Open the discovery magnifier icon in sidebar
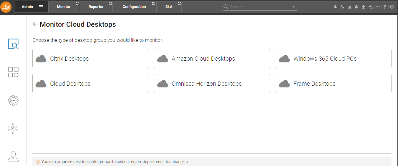The width and height of the screenshot is (398, 166). pos(13,44)
